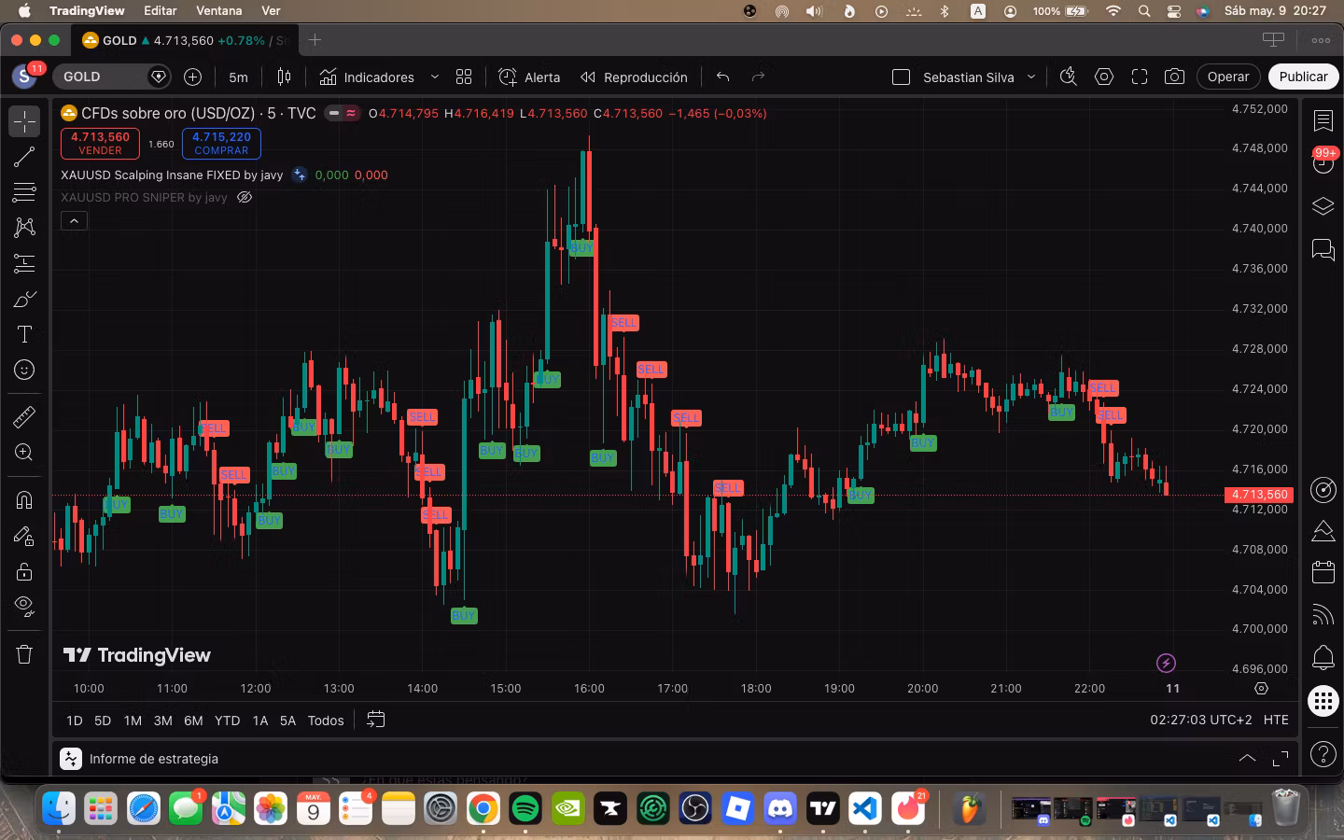The image size is (1344, 840).
Task: Open chart settings hexagon gear icon
Action: click(1104, 77)
